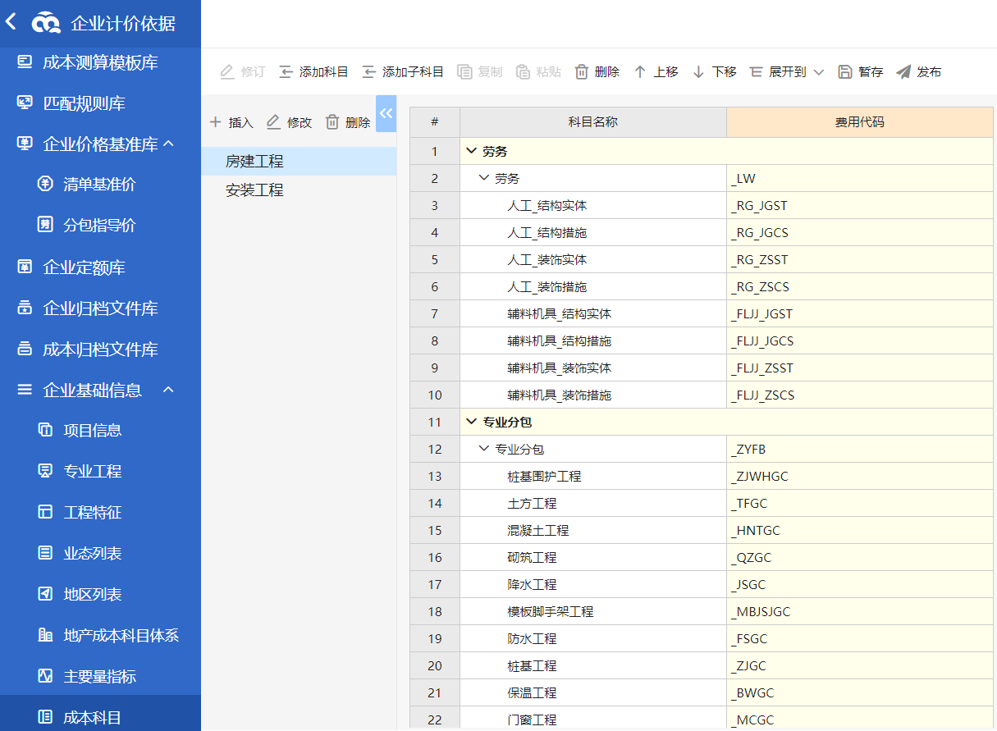Click the 插入 plus icon in left panel
Viewport: 997px width, 731px height.
point(216,122)
